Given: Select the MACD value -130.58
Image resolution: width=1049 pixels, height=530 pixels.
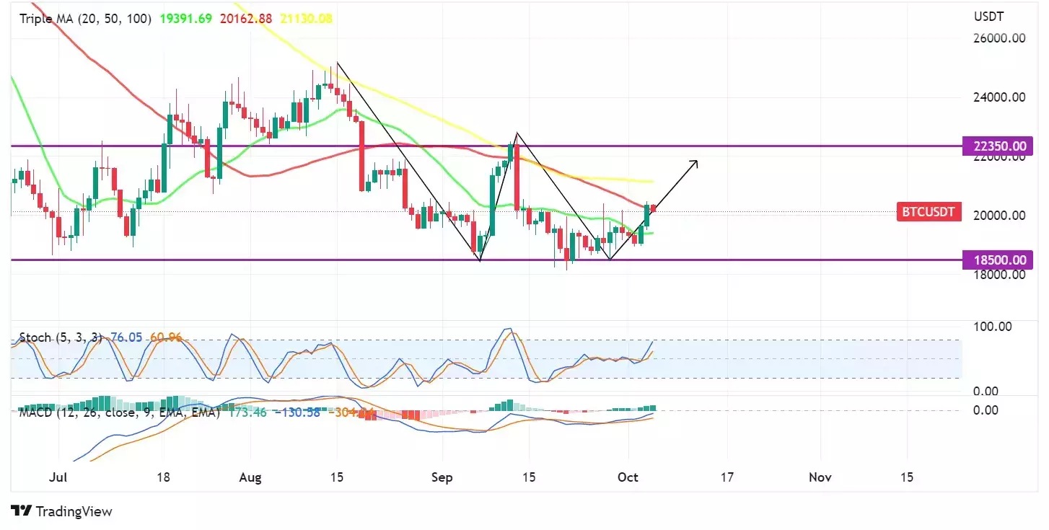Looking at the screenshot, I should pos(299,413).
